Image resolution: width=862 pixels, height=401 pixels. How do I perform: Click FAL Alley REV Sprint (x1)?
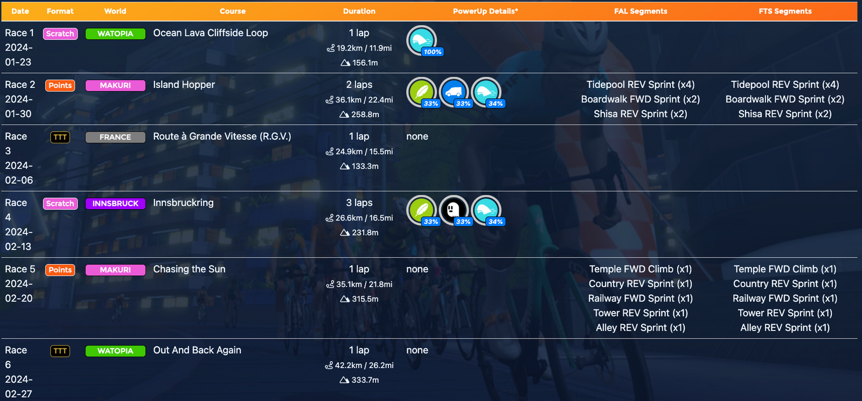pyautogui.click(x=641, y=327)
